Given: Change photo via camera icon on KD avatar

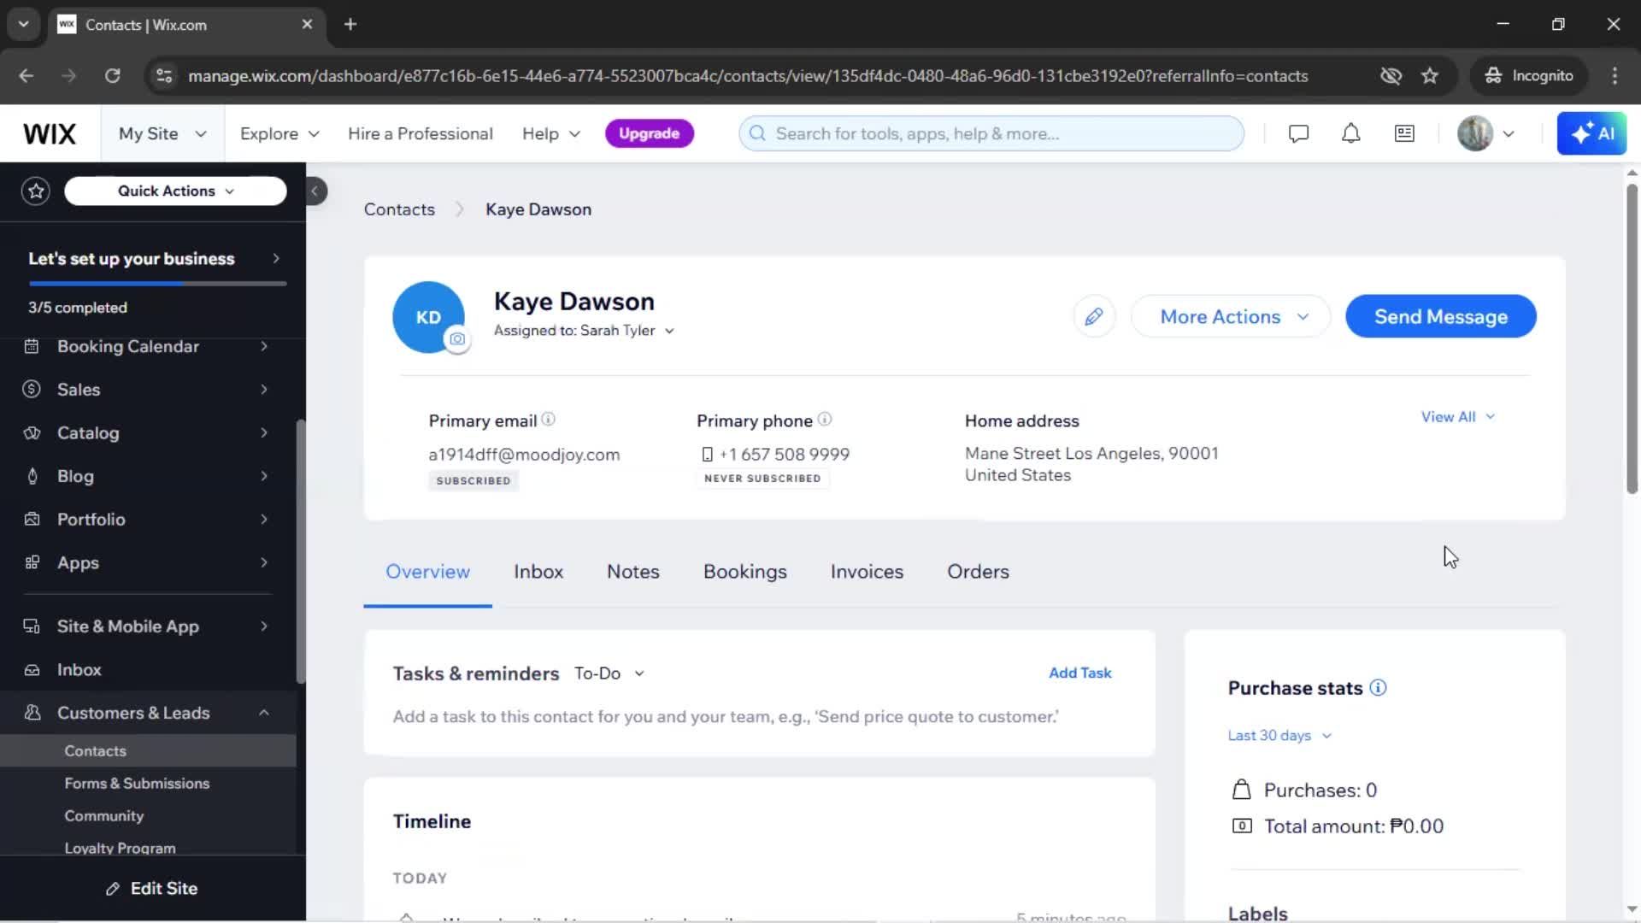Looking at the screenshot, I should coord(457,340).
